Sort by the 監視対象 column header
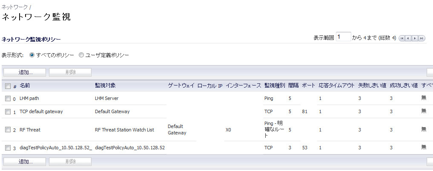The width and height of the screenshot is (433, 171). pos(105,86)
